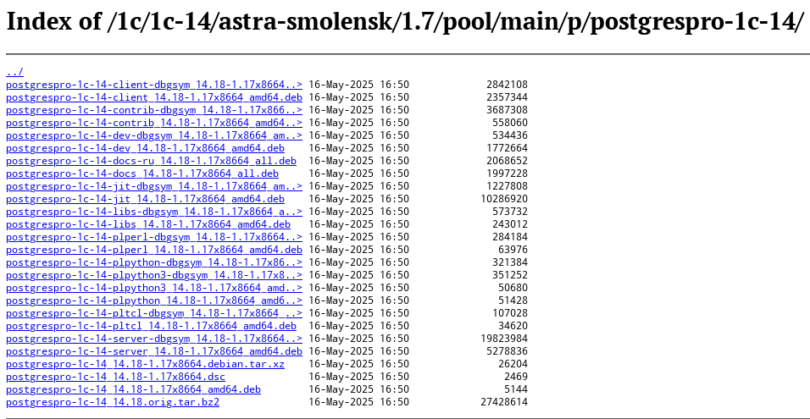This screenshot has width=810, height=419.
Task: Download postgrespro-1c-14-pltcl-dbgsym package
Action: tap(154, 313)
